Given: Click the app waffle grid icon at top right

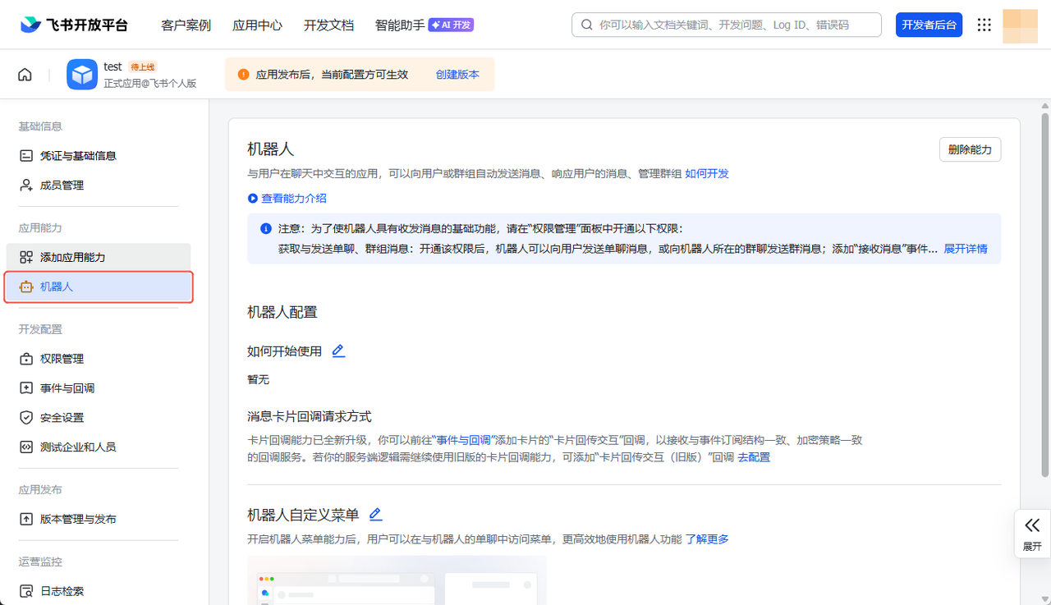Looking at the screenshot, I should point(984,25).
